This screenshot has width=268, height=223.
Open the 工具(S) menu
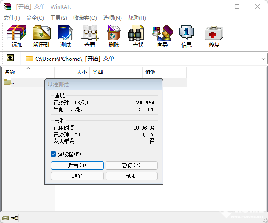(x=59, y=18)
